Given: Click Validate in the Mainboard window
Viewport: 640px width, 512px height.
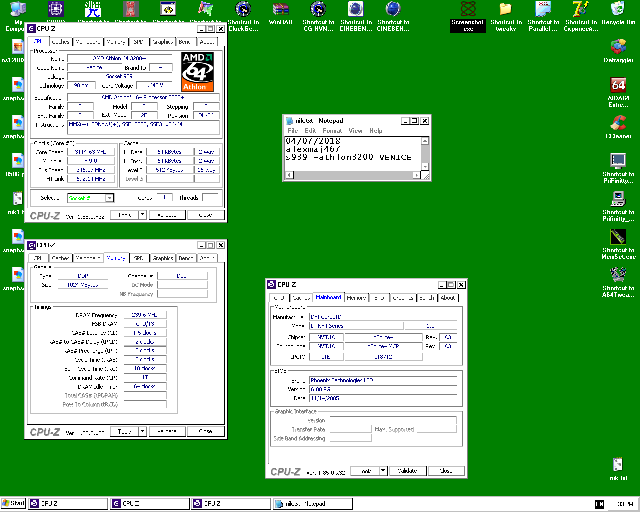Looking at the screenshot, I should [407, 471].
